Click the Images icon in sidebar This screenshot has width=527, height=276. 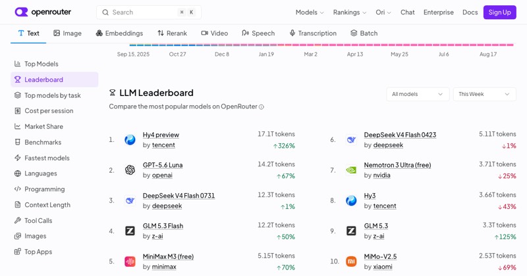tap(18, 236)
